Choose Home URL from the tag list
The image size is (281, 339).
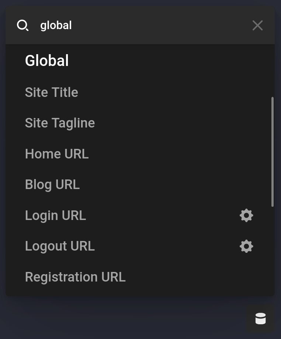click(x=57, y=154)
